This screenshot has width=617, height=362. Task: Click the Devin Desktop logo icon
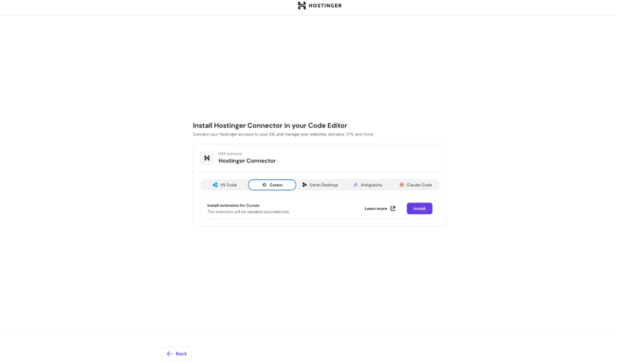coord(304,185)
